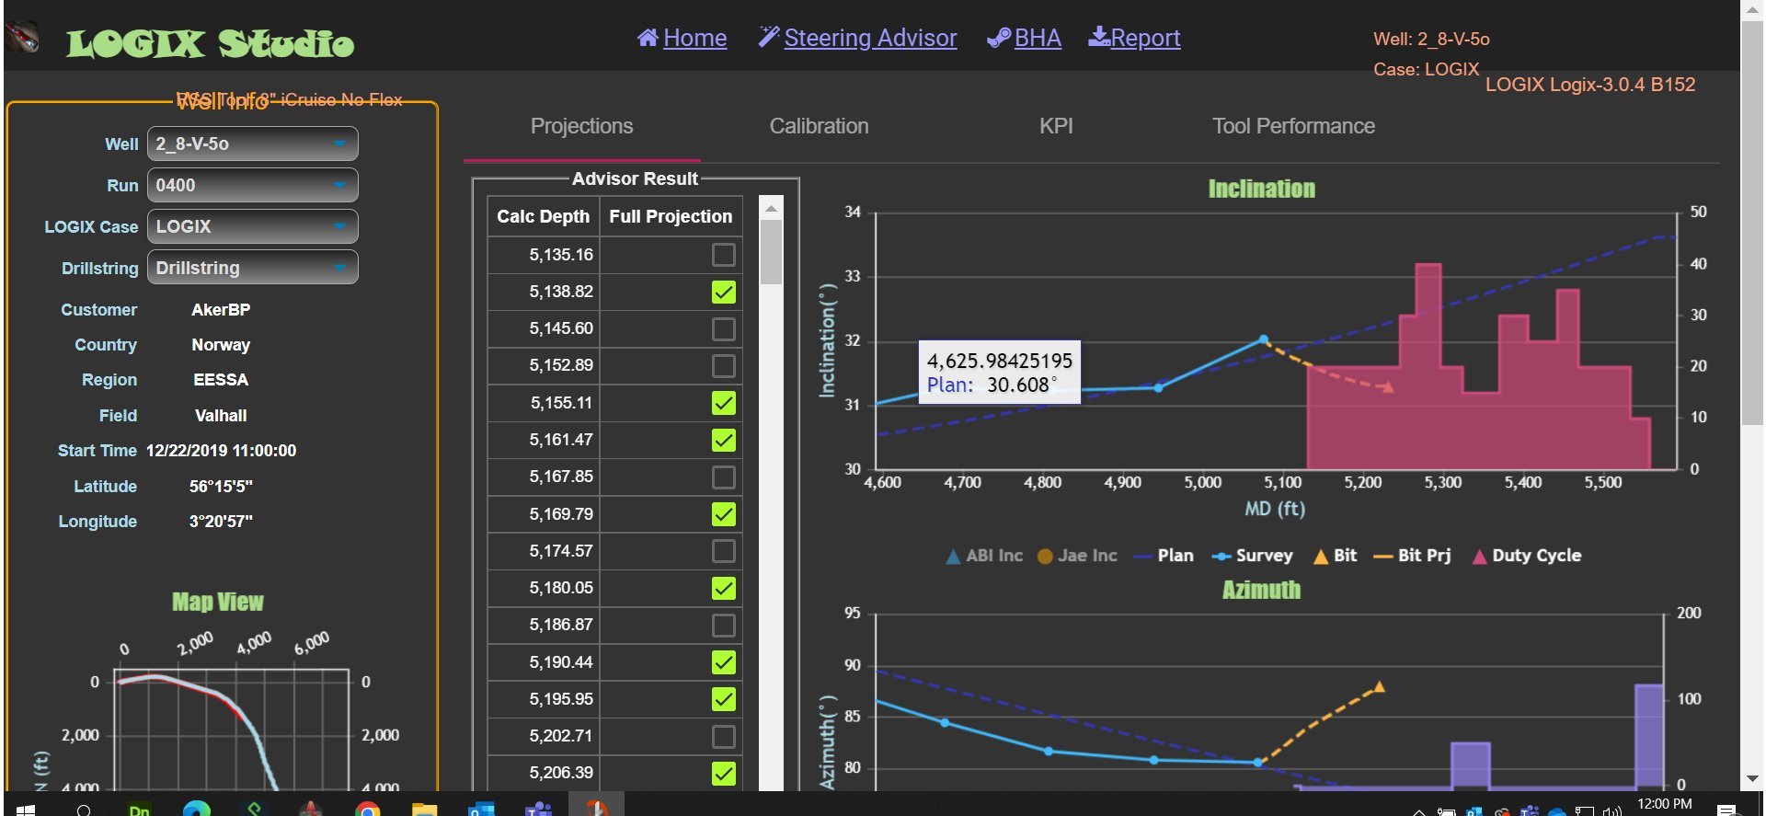Viewport: 1766px width, 816px height.
Task: Uncheck Full Projection for depth 5,169.79
Action: point(724,514)
